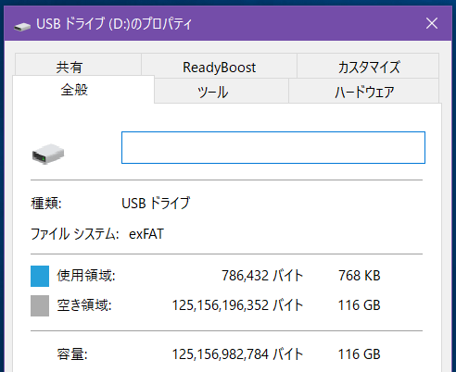Click the 125,156,982,784 バイト capacity value
The height and width of the screenshot is (372, 456).
click(x=237, y=354)
